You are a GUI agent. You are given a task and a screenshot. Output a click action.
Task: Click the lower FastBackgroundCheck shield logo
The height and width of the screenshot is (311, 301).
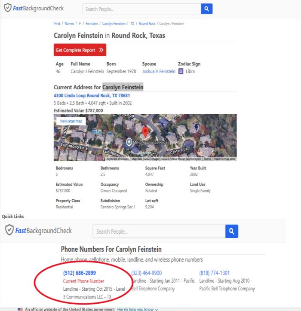pos(9,230)
